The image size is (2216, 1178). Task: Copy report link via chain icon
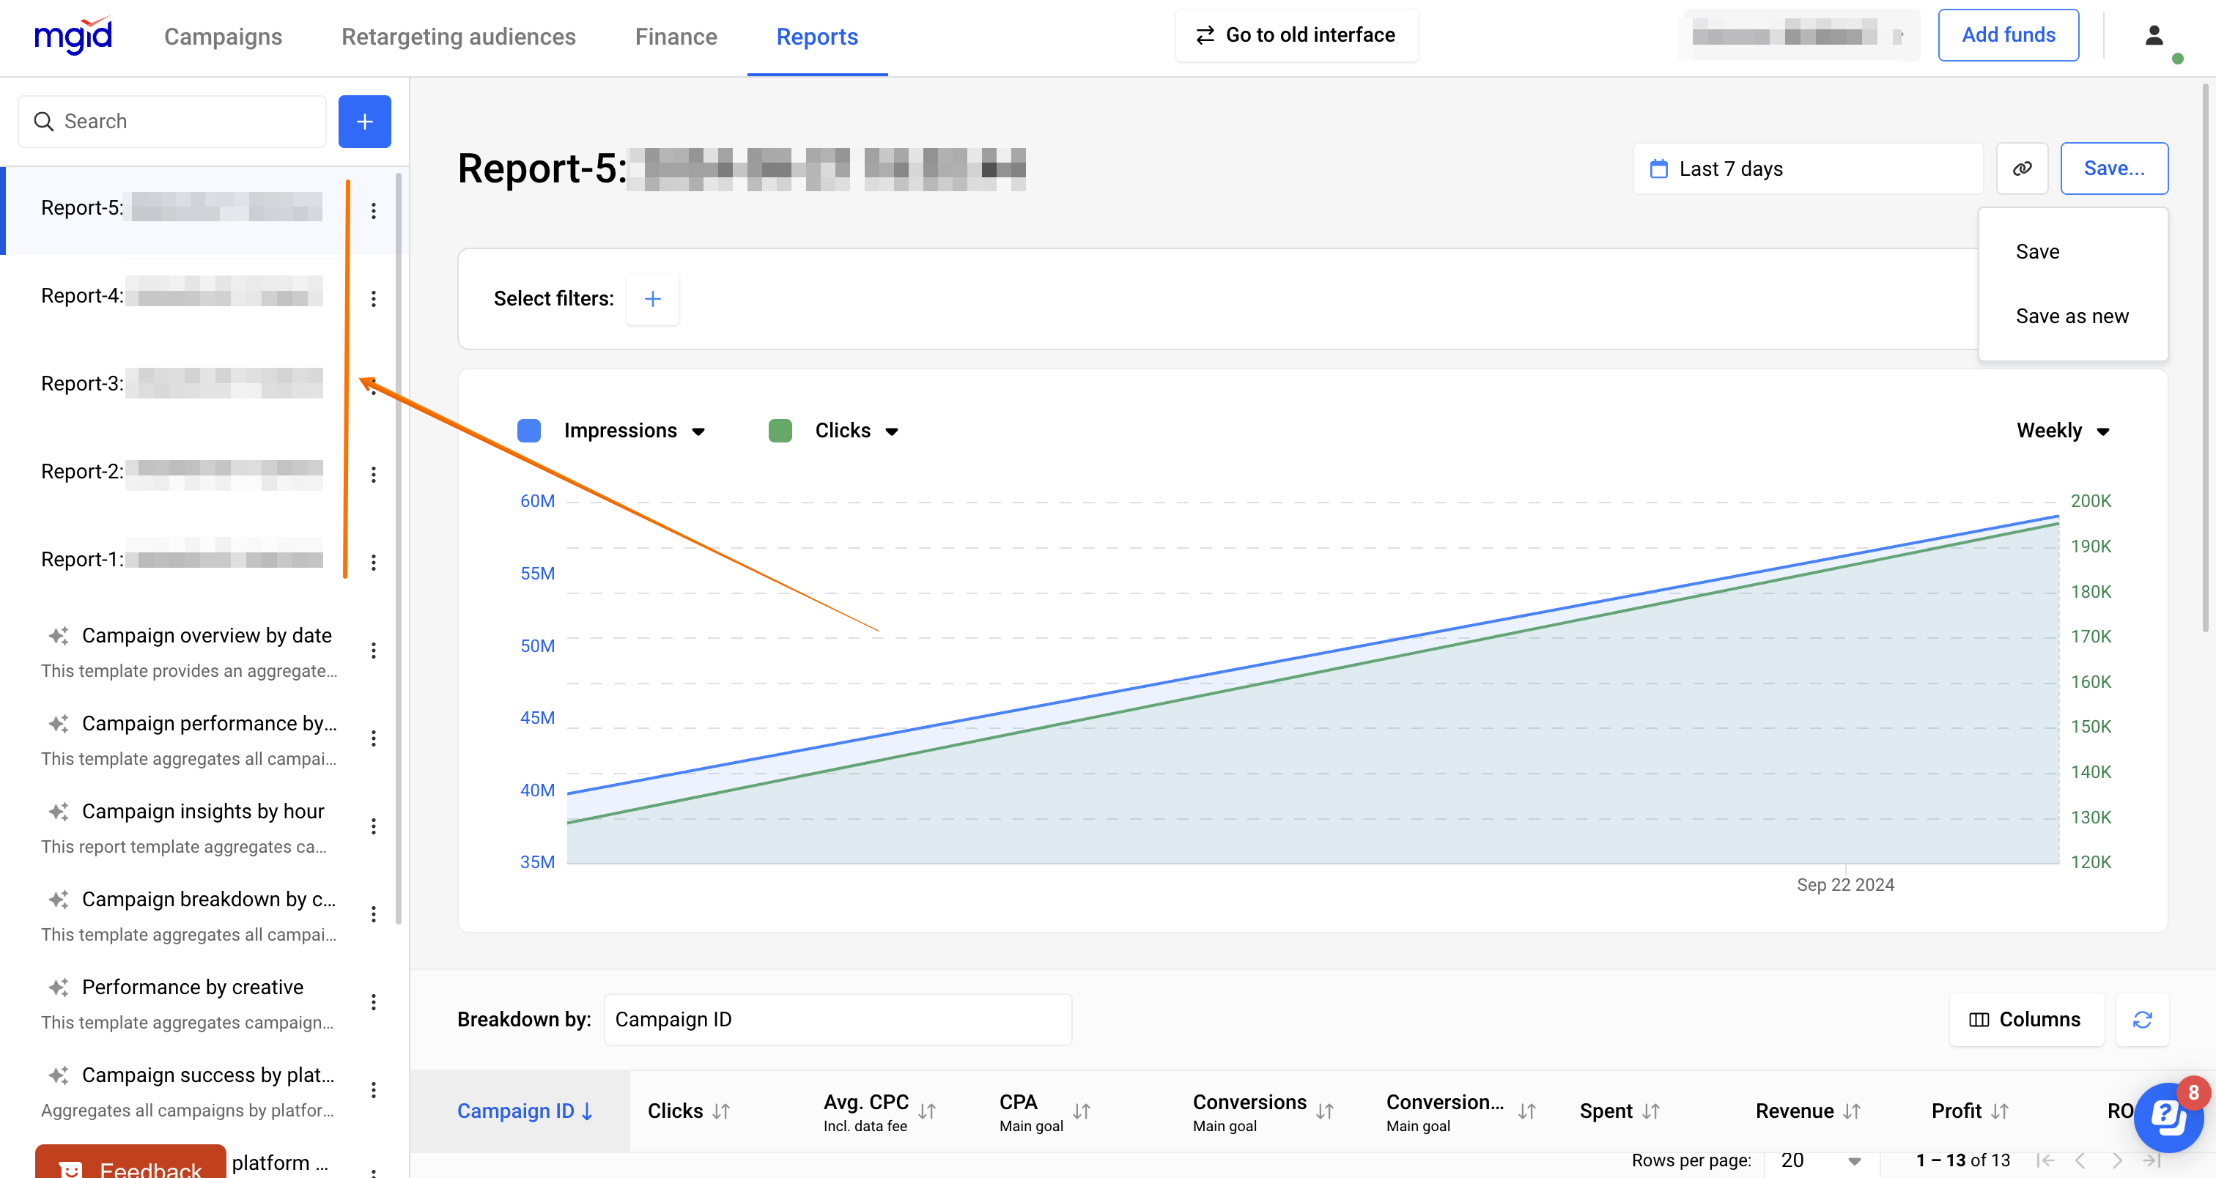pos(2022,168)
